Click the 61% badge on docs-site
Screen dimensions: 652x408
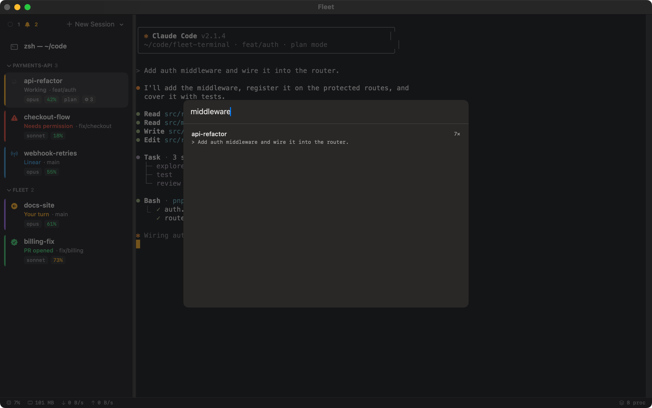[x=52, y=224]
